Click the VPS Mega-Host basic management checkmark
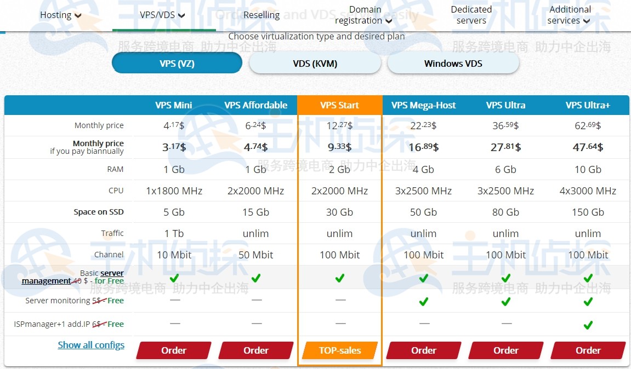This screenshot has width=631, height=369. tap(423, 278)
